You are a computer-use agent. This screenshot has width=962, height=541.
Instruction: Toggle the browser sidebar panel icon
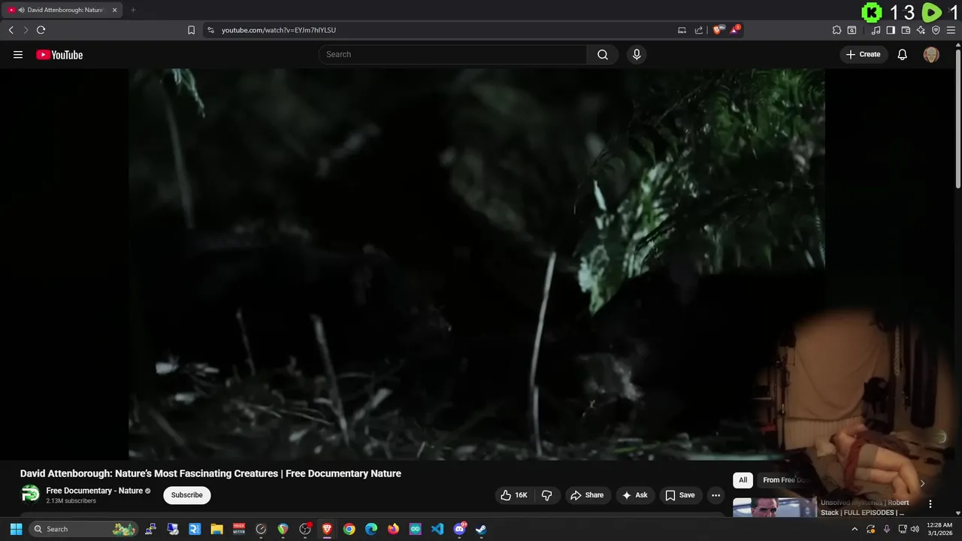(891, 30)
